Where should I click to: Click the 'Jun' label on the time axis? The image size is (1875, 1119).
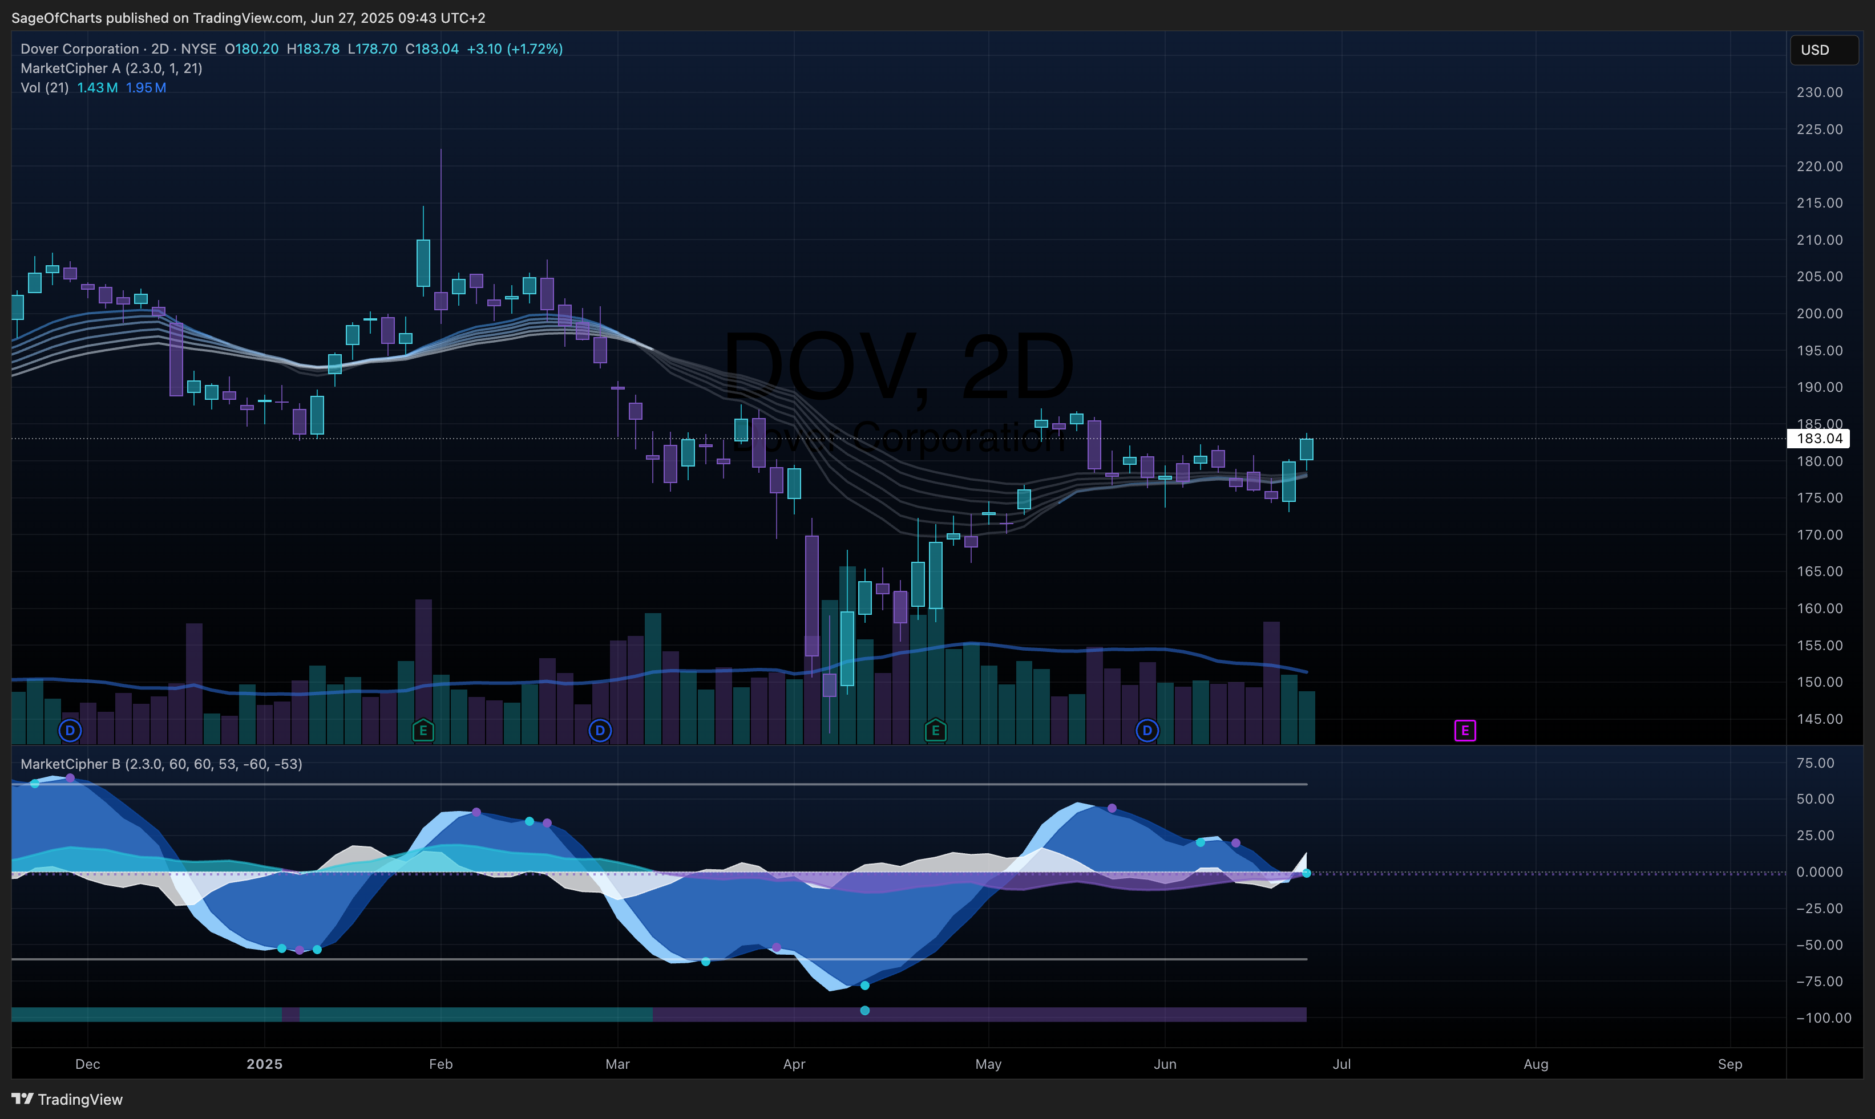tap(1165, 1064)
